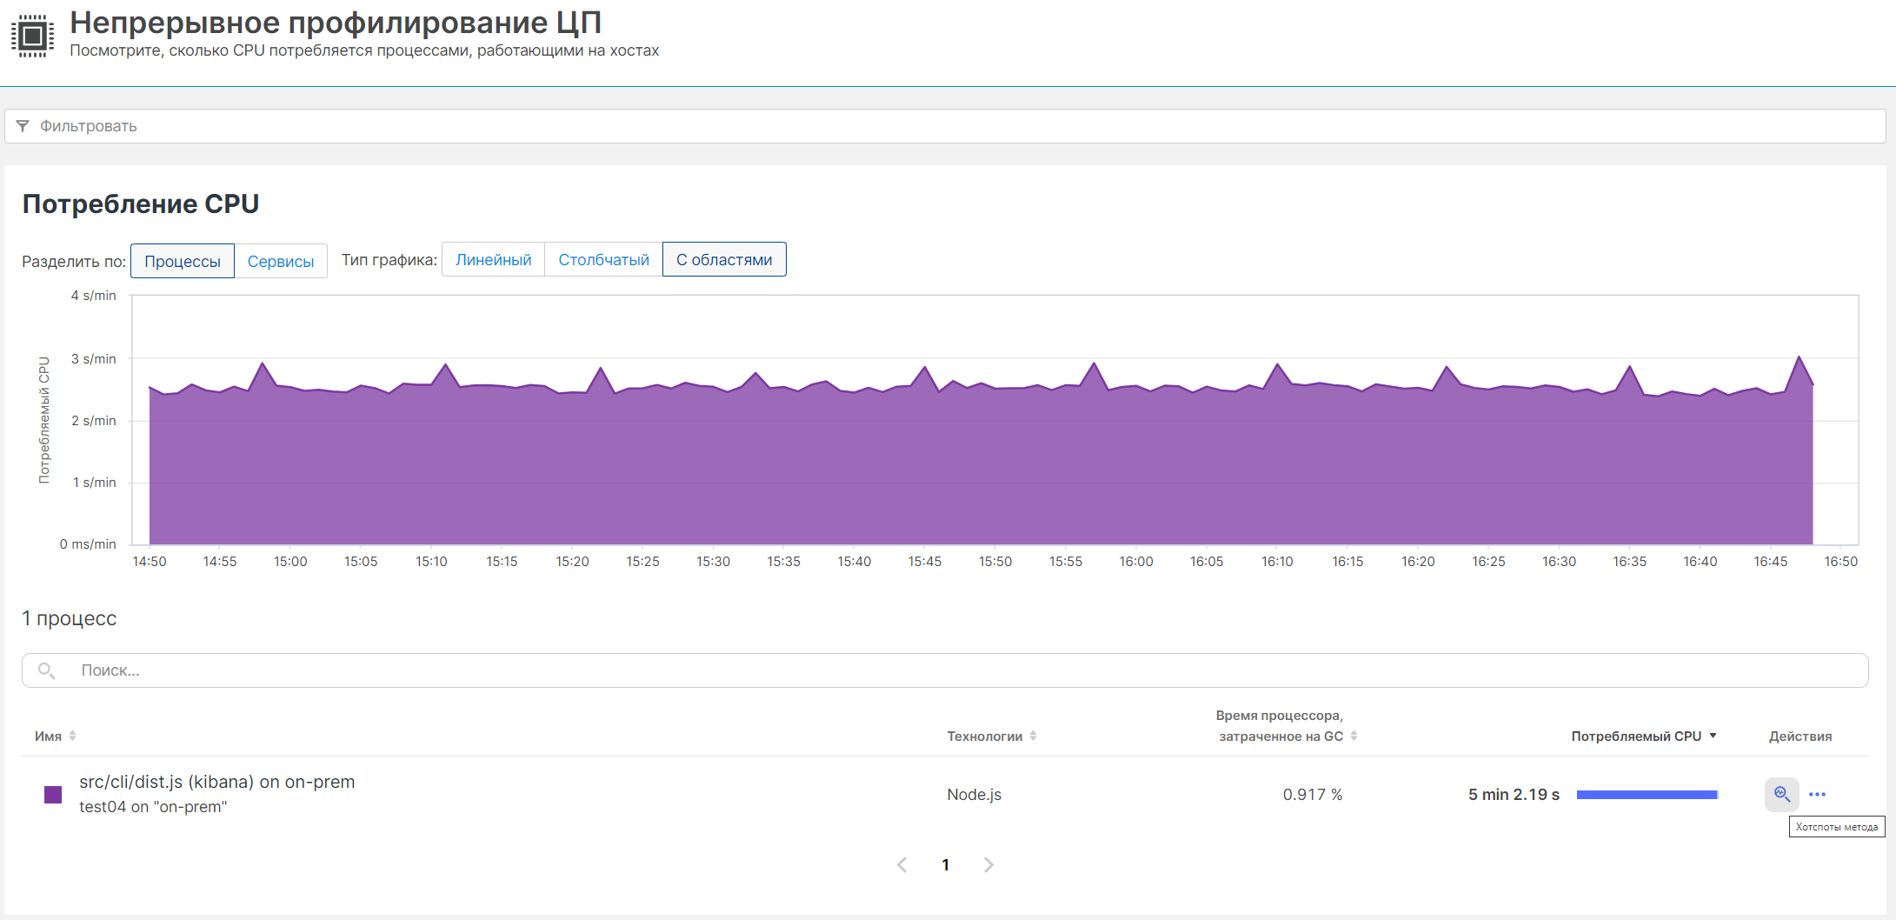Sort by Потребляемый CPU dropdown arrow
Screen dimensions: 1896x920
pyautogui.click(x=1713, y=736)
